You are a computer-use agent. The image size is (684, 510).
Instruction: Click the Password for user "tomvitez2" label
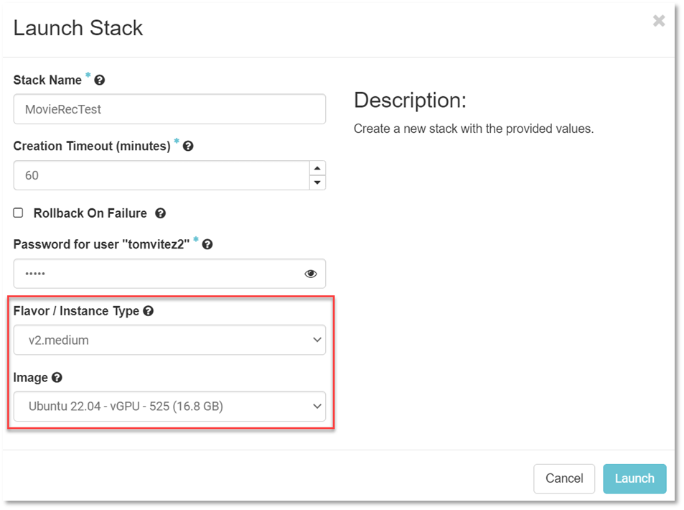point(101,244)
